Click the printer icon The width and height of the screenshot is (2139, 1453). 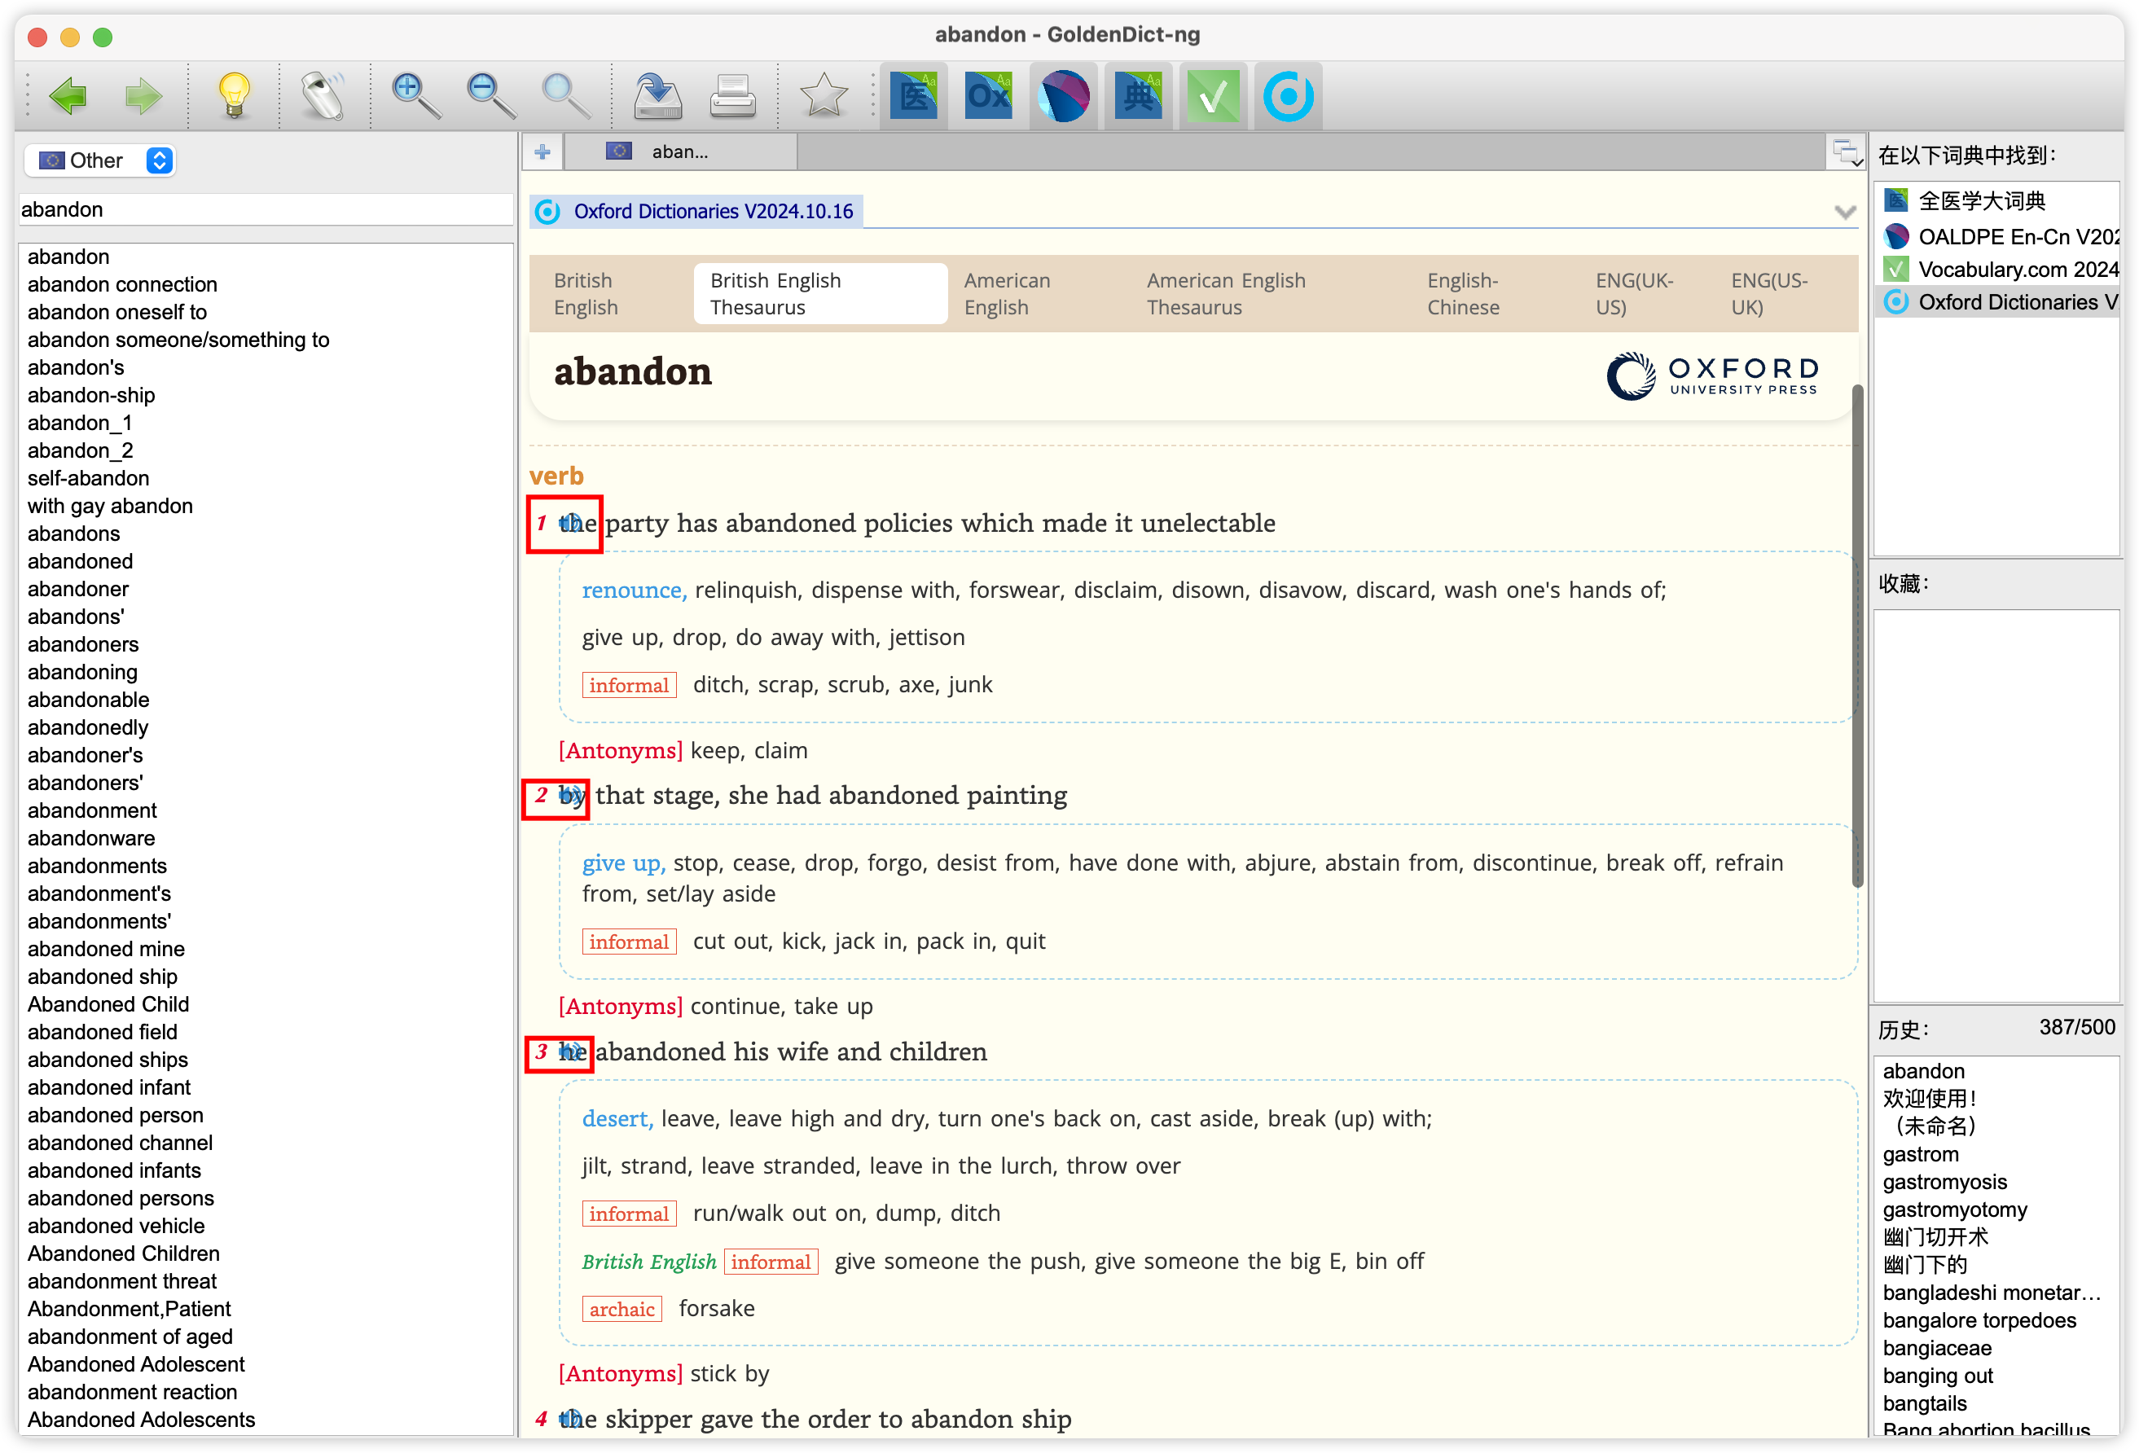coord(732,96)
